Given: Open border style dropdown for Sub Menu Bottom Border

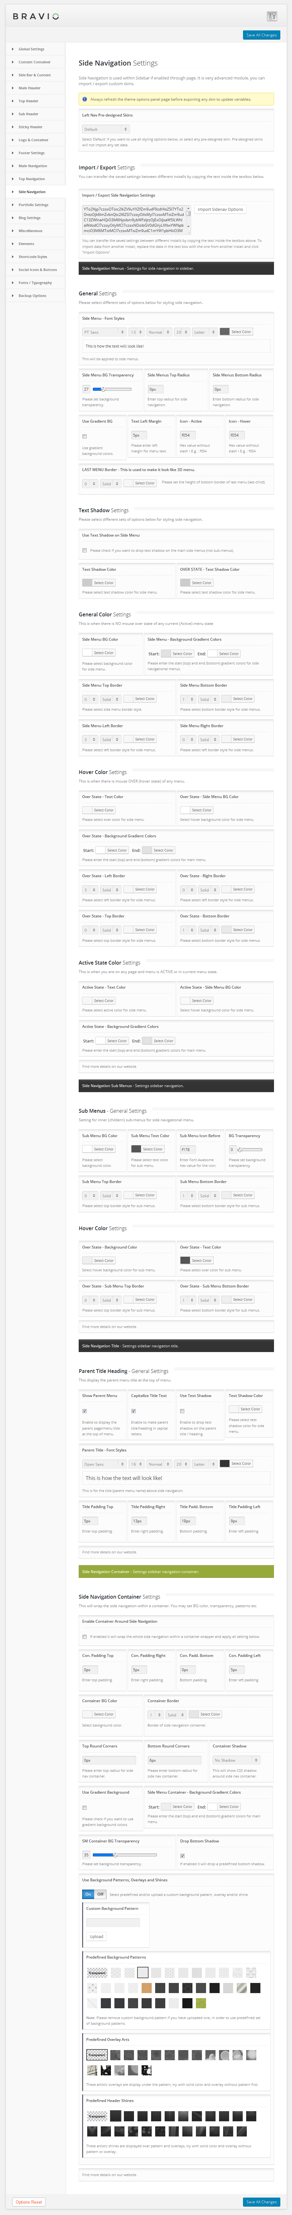Looking at the screenshot, I should [x=209, y=1195].
